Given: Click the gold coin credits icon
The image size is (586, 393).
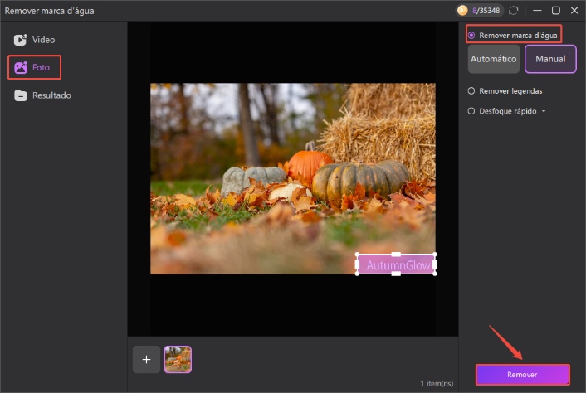Looking at the screenshot, I should [x=462, y=11].
